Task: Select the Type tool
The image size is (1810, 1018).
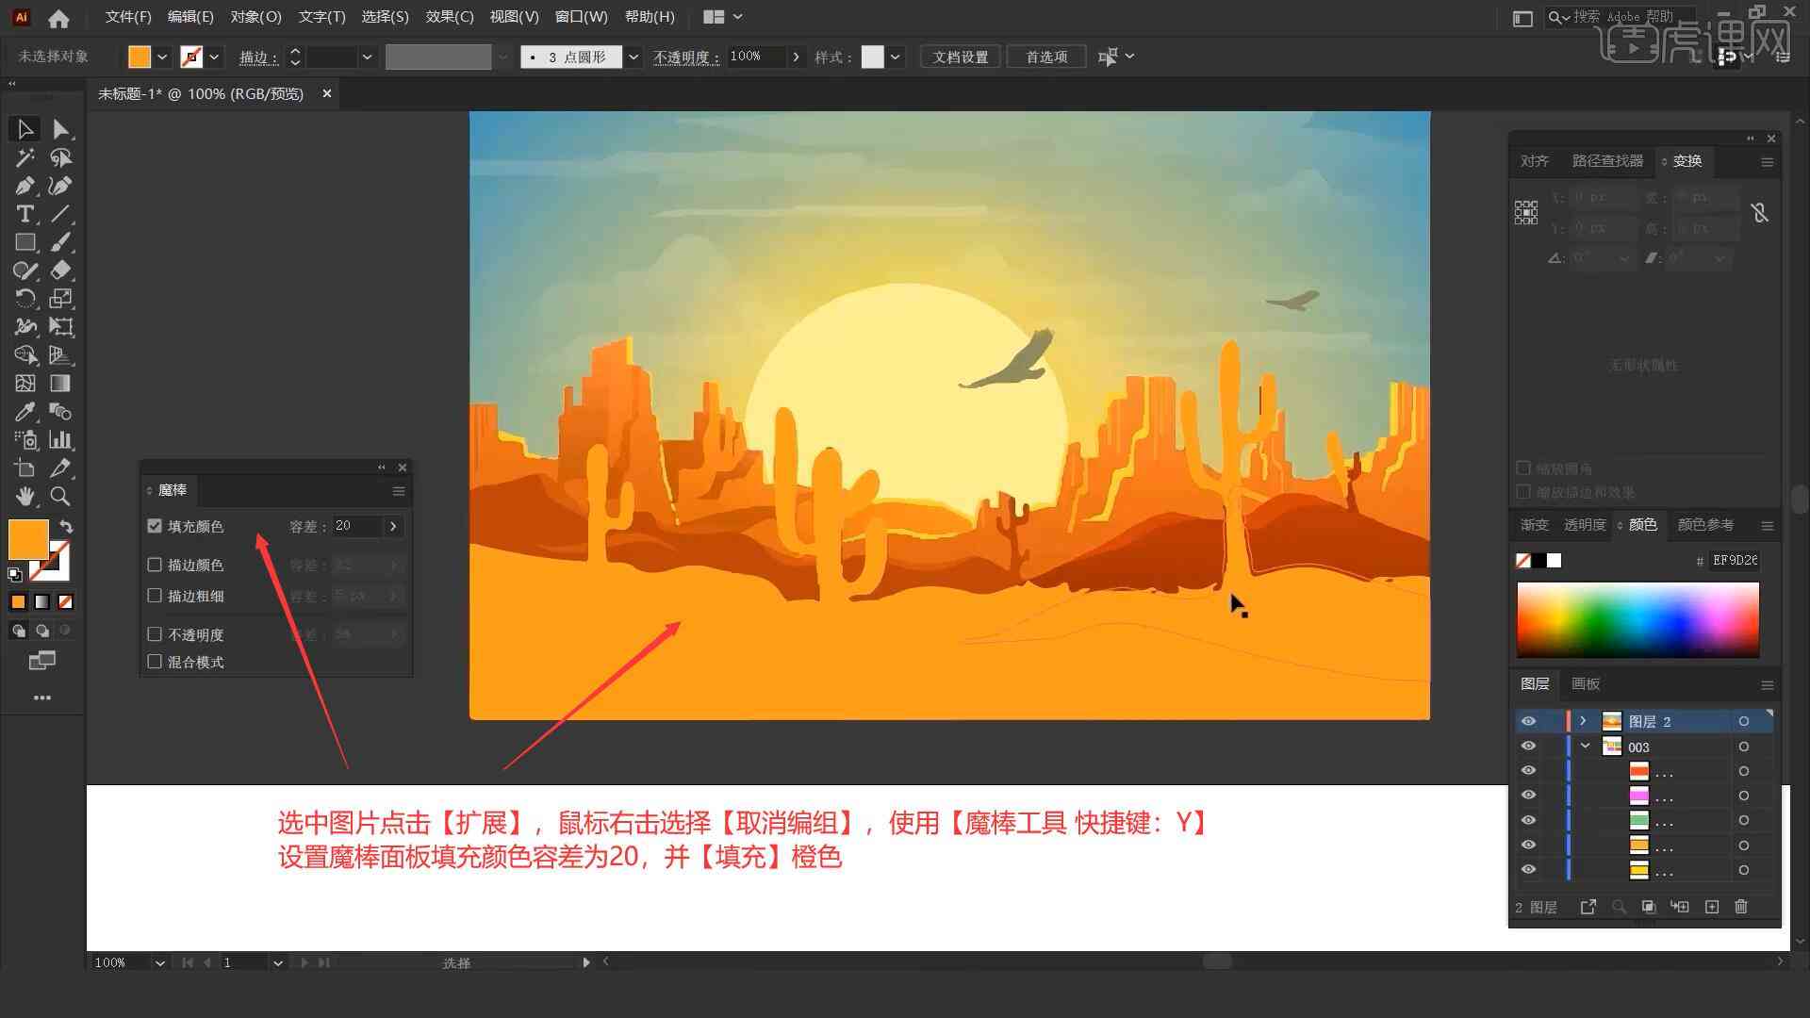Action: click(24, 214)
